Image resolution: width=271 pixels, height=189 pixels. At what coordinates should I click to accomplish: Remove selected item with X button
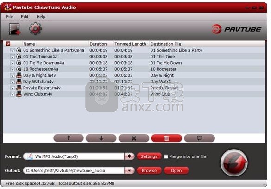click(x=134, y=138)
